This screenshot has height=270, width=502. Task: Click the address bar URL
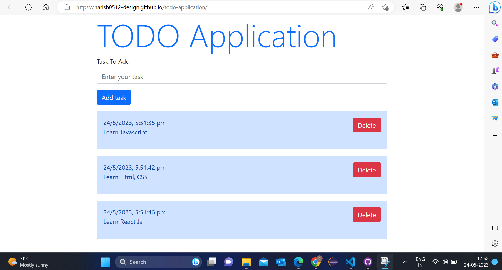coord(142,7)
